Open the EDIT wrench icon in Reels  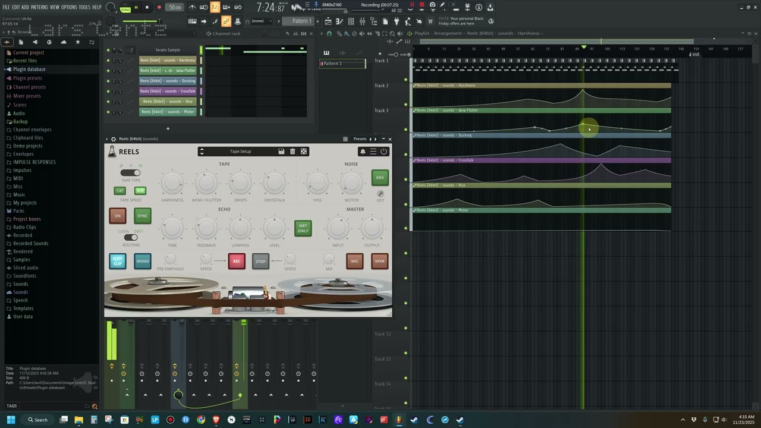(380, 194)
